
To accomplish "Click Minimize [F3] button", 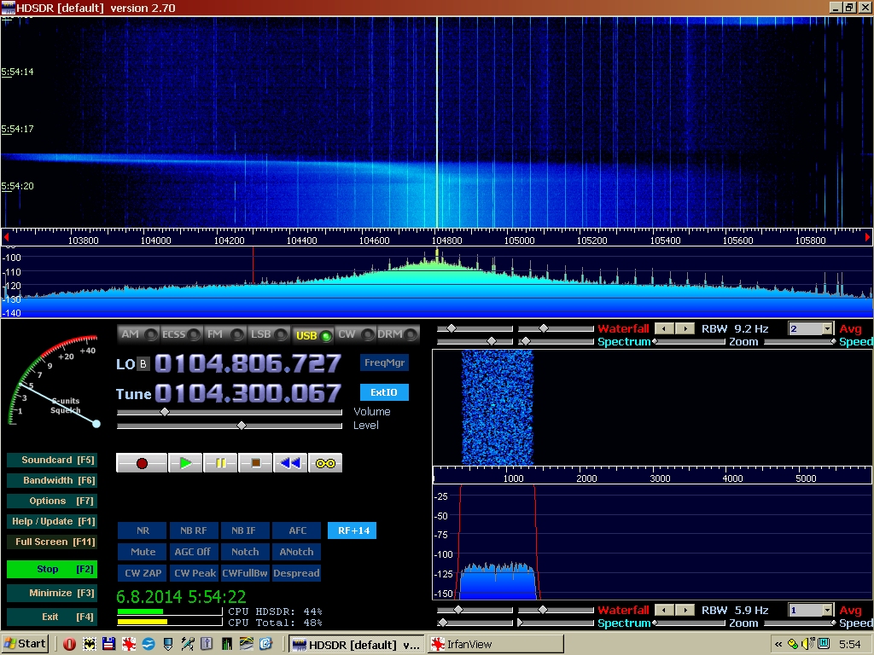I will click(52, 594).
